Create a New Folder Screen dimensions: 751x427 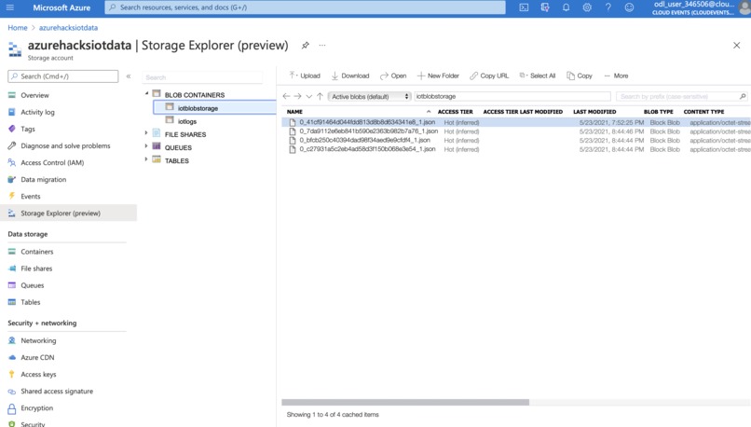(438, 76)
